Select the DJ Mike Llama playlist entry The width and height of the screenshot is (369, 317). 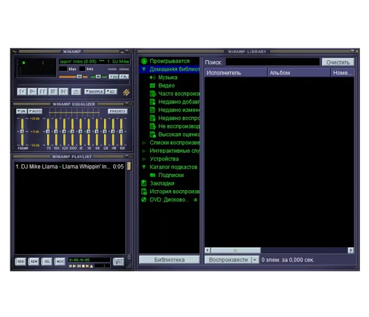pos(70,166)
